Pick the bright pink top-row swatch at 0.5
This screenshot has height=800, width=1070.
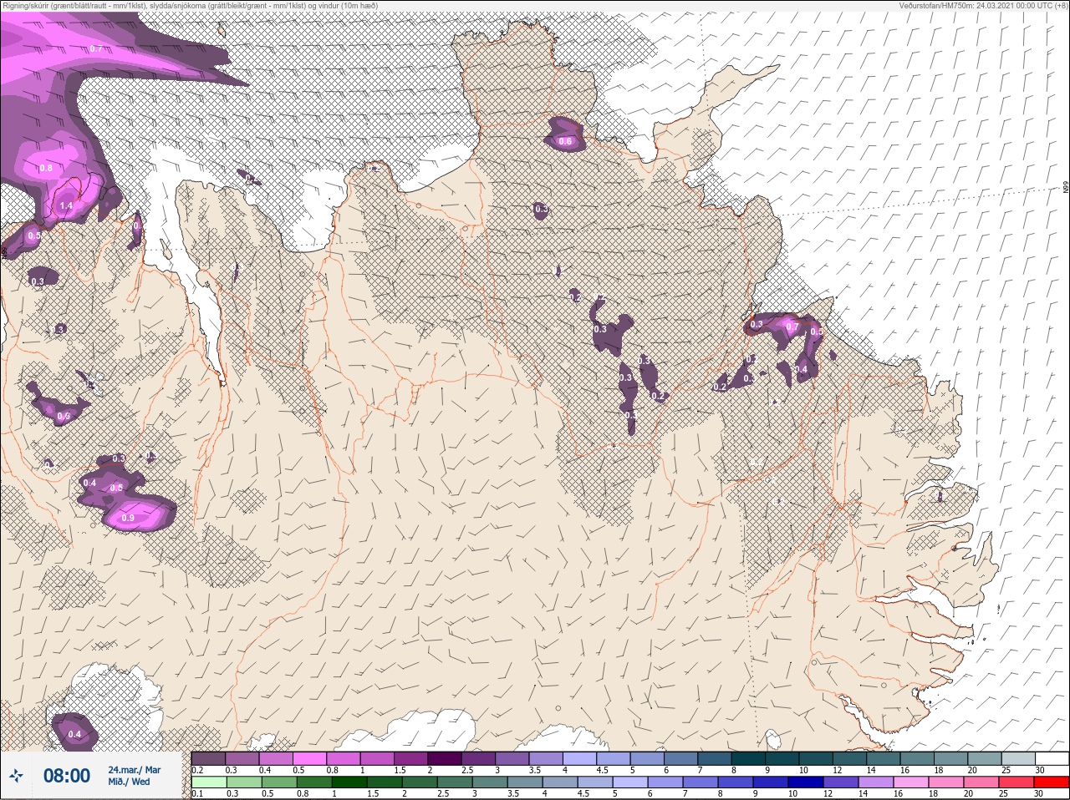click(310, 758)
